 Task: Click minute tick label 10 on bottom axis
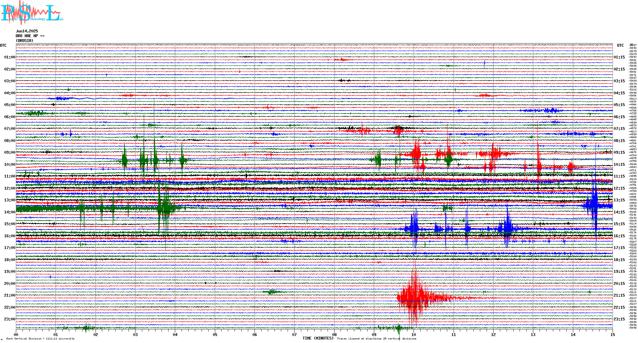pyautogui.click(x=414, y=334)
